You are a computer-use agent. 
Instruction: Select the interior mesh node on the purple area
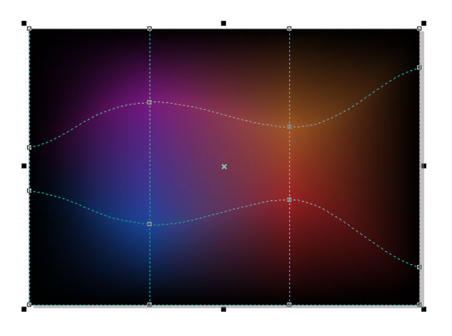point(150,102)
